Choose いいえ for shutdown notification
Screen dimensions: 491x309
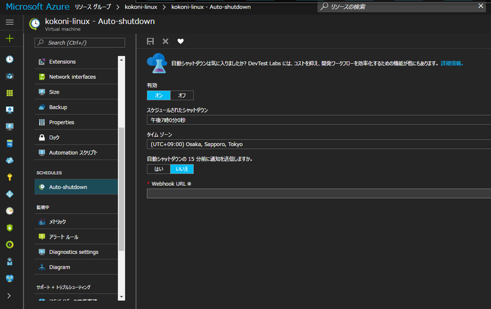182,169
